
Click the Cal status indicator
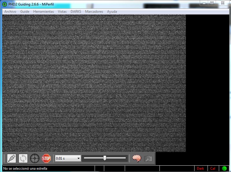(x=213, y=168)
